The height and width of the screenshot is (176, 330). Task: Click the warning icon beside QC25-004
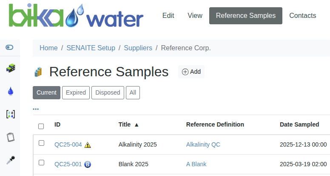pyautogui.click(x=88, y=145)
